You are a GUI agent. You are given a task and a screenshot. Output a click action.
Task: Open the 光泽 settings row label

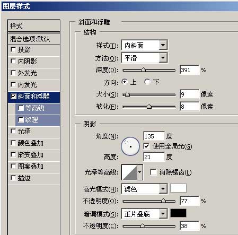24,132
